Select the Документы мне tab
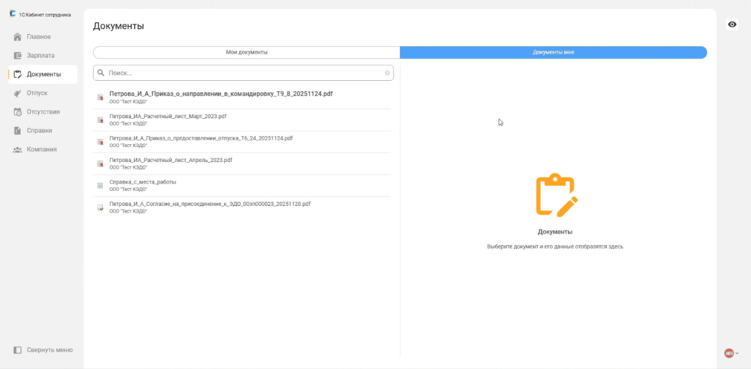The width and height of the screenshot is (751, 369). point(553,52)
